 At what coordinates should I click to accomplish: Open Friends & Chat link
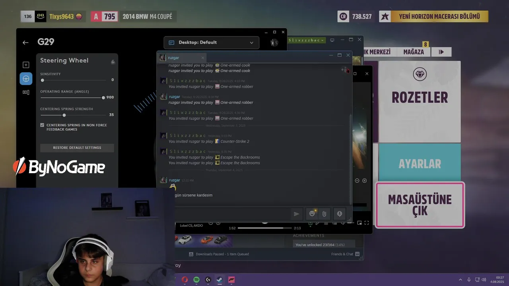click(x=342, y=254)
